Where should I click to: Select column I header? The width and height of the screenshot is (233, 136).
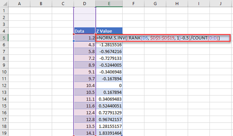tap(199, 3)
